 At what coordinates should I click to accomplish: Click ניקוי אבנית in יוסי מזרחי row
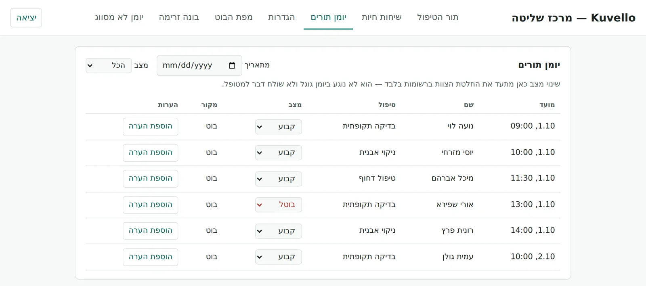pyautogui.click(x=378, y=152)
